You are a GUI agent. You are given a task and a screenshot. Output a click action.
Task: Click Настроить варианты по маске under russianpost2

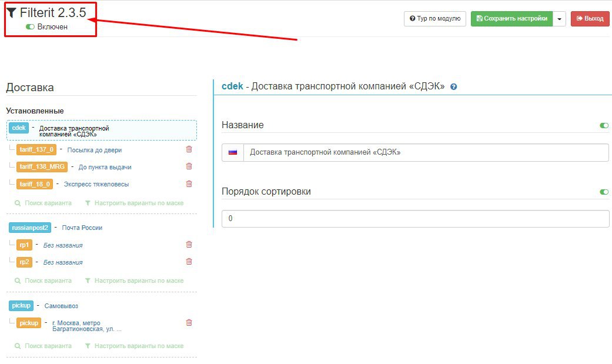point(134,281)
